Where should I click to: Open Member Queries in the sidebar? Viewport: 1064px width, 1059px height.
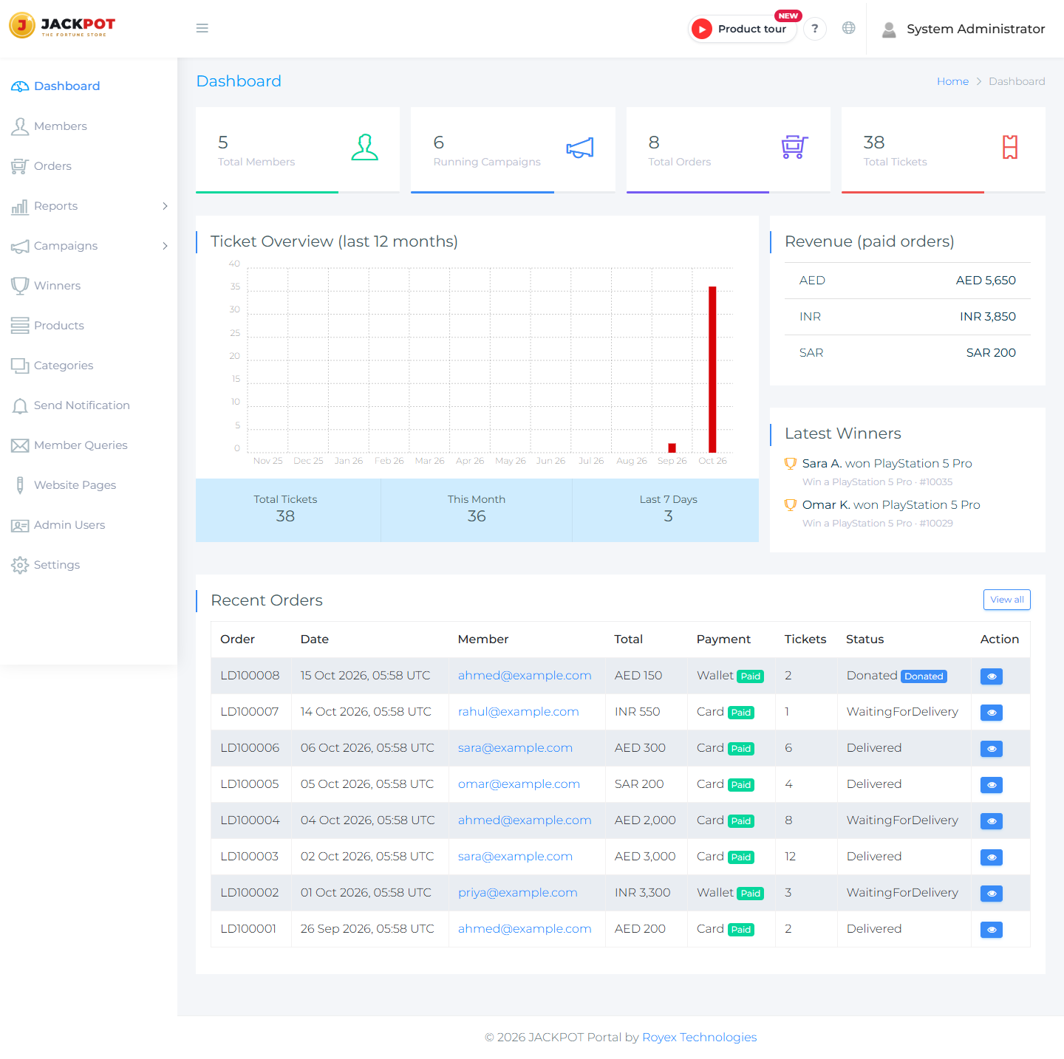(89, 445)
